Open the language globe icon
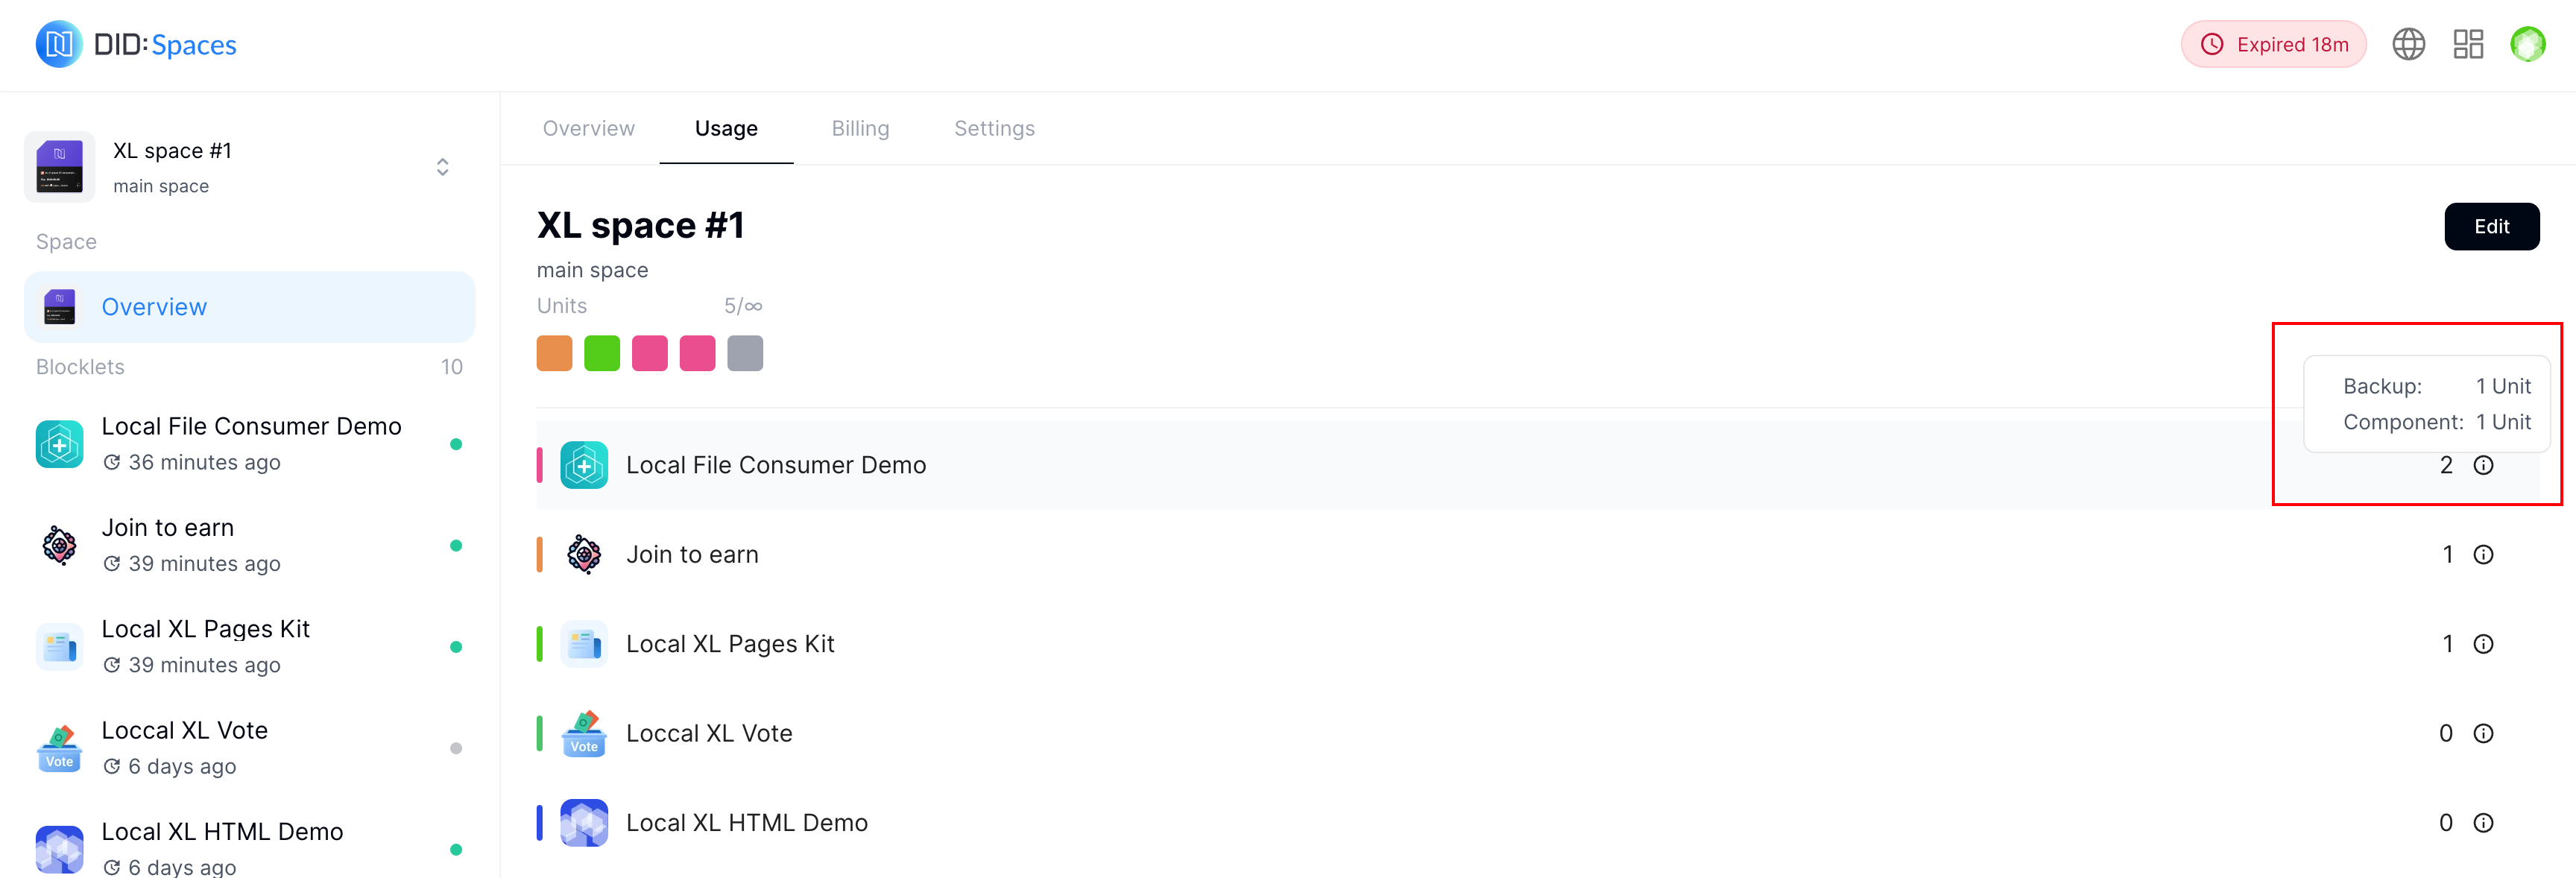This screenshot has height=878, width=2576. click(x=2408, y=44)
